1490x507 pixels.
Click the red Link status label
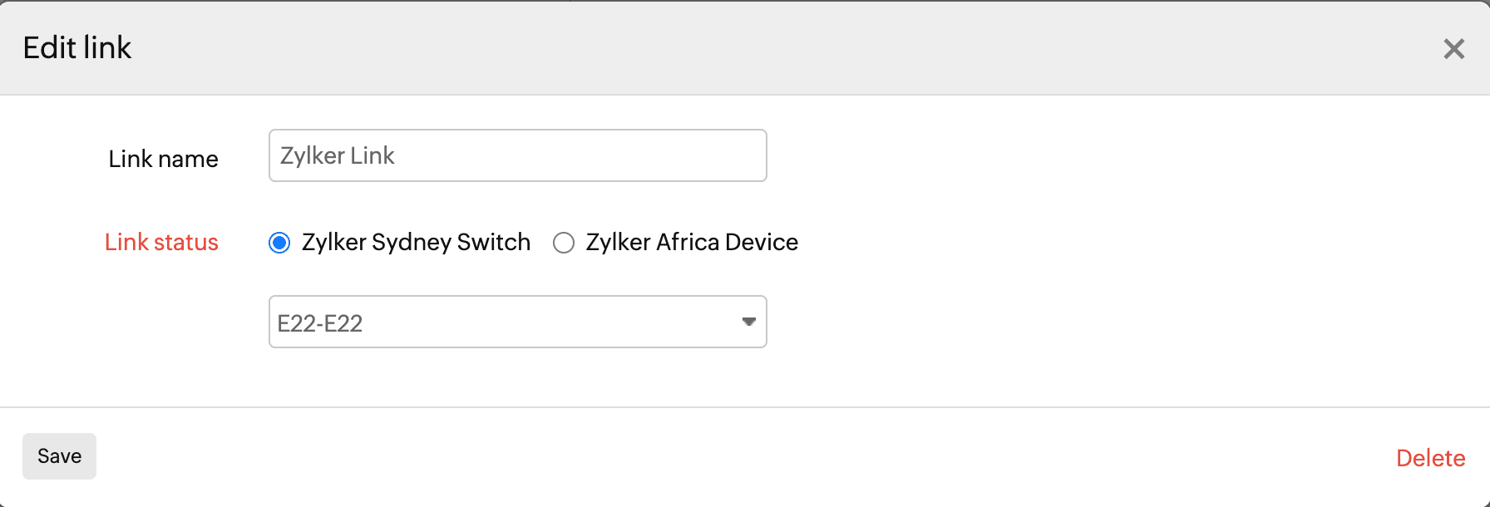pos(161,242)
